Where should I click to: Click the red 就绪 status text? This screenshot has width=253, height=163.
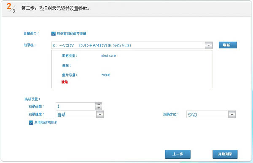click(x=65, y=82)
